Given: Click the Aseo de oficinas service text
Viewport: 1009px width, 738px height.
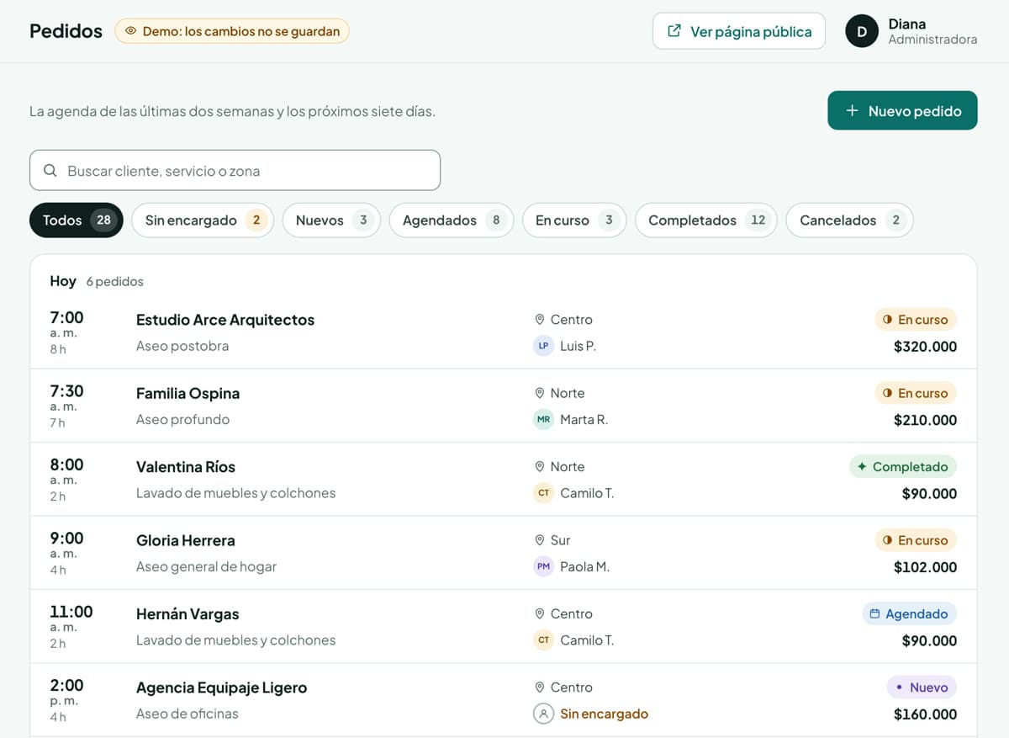Looking at the screenshot, I should pyautogui.click(x=188, y=714).
